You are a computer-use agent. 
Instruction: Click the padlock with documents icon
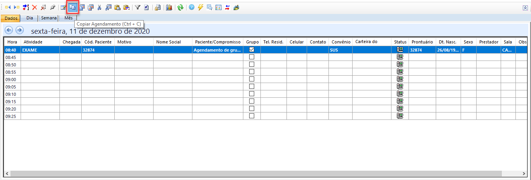pyautogui.click(x=158, y=7)
